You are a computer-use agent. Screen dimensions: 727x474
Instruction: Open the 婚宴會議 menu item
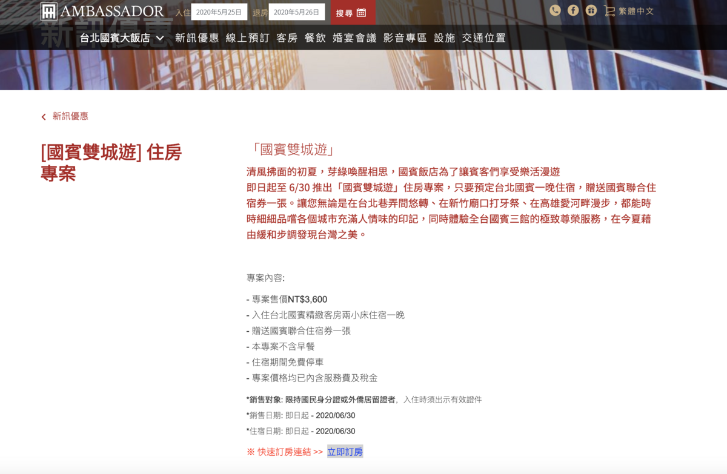[x=354, y=38]
